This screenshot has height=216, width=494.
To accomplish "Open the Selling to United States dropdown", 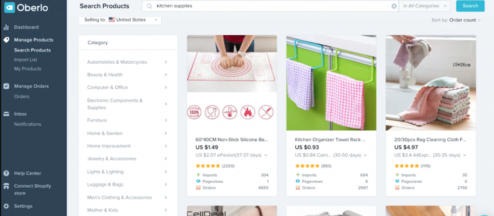I will (120, 19).
